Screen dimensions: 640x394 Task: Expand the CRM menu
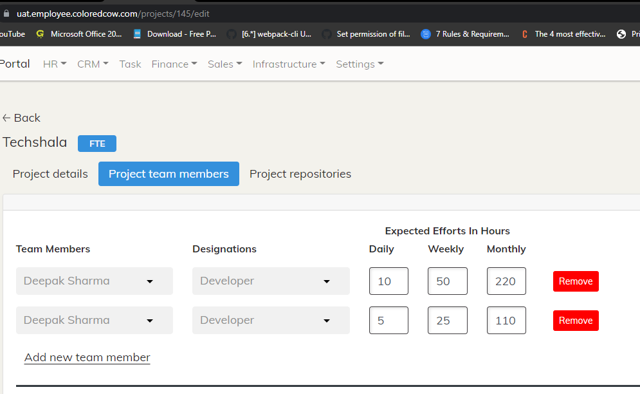[x=93, y=64]
